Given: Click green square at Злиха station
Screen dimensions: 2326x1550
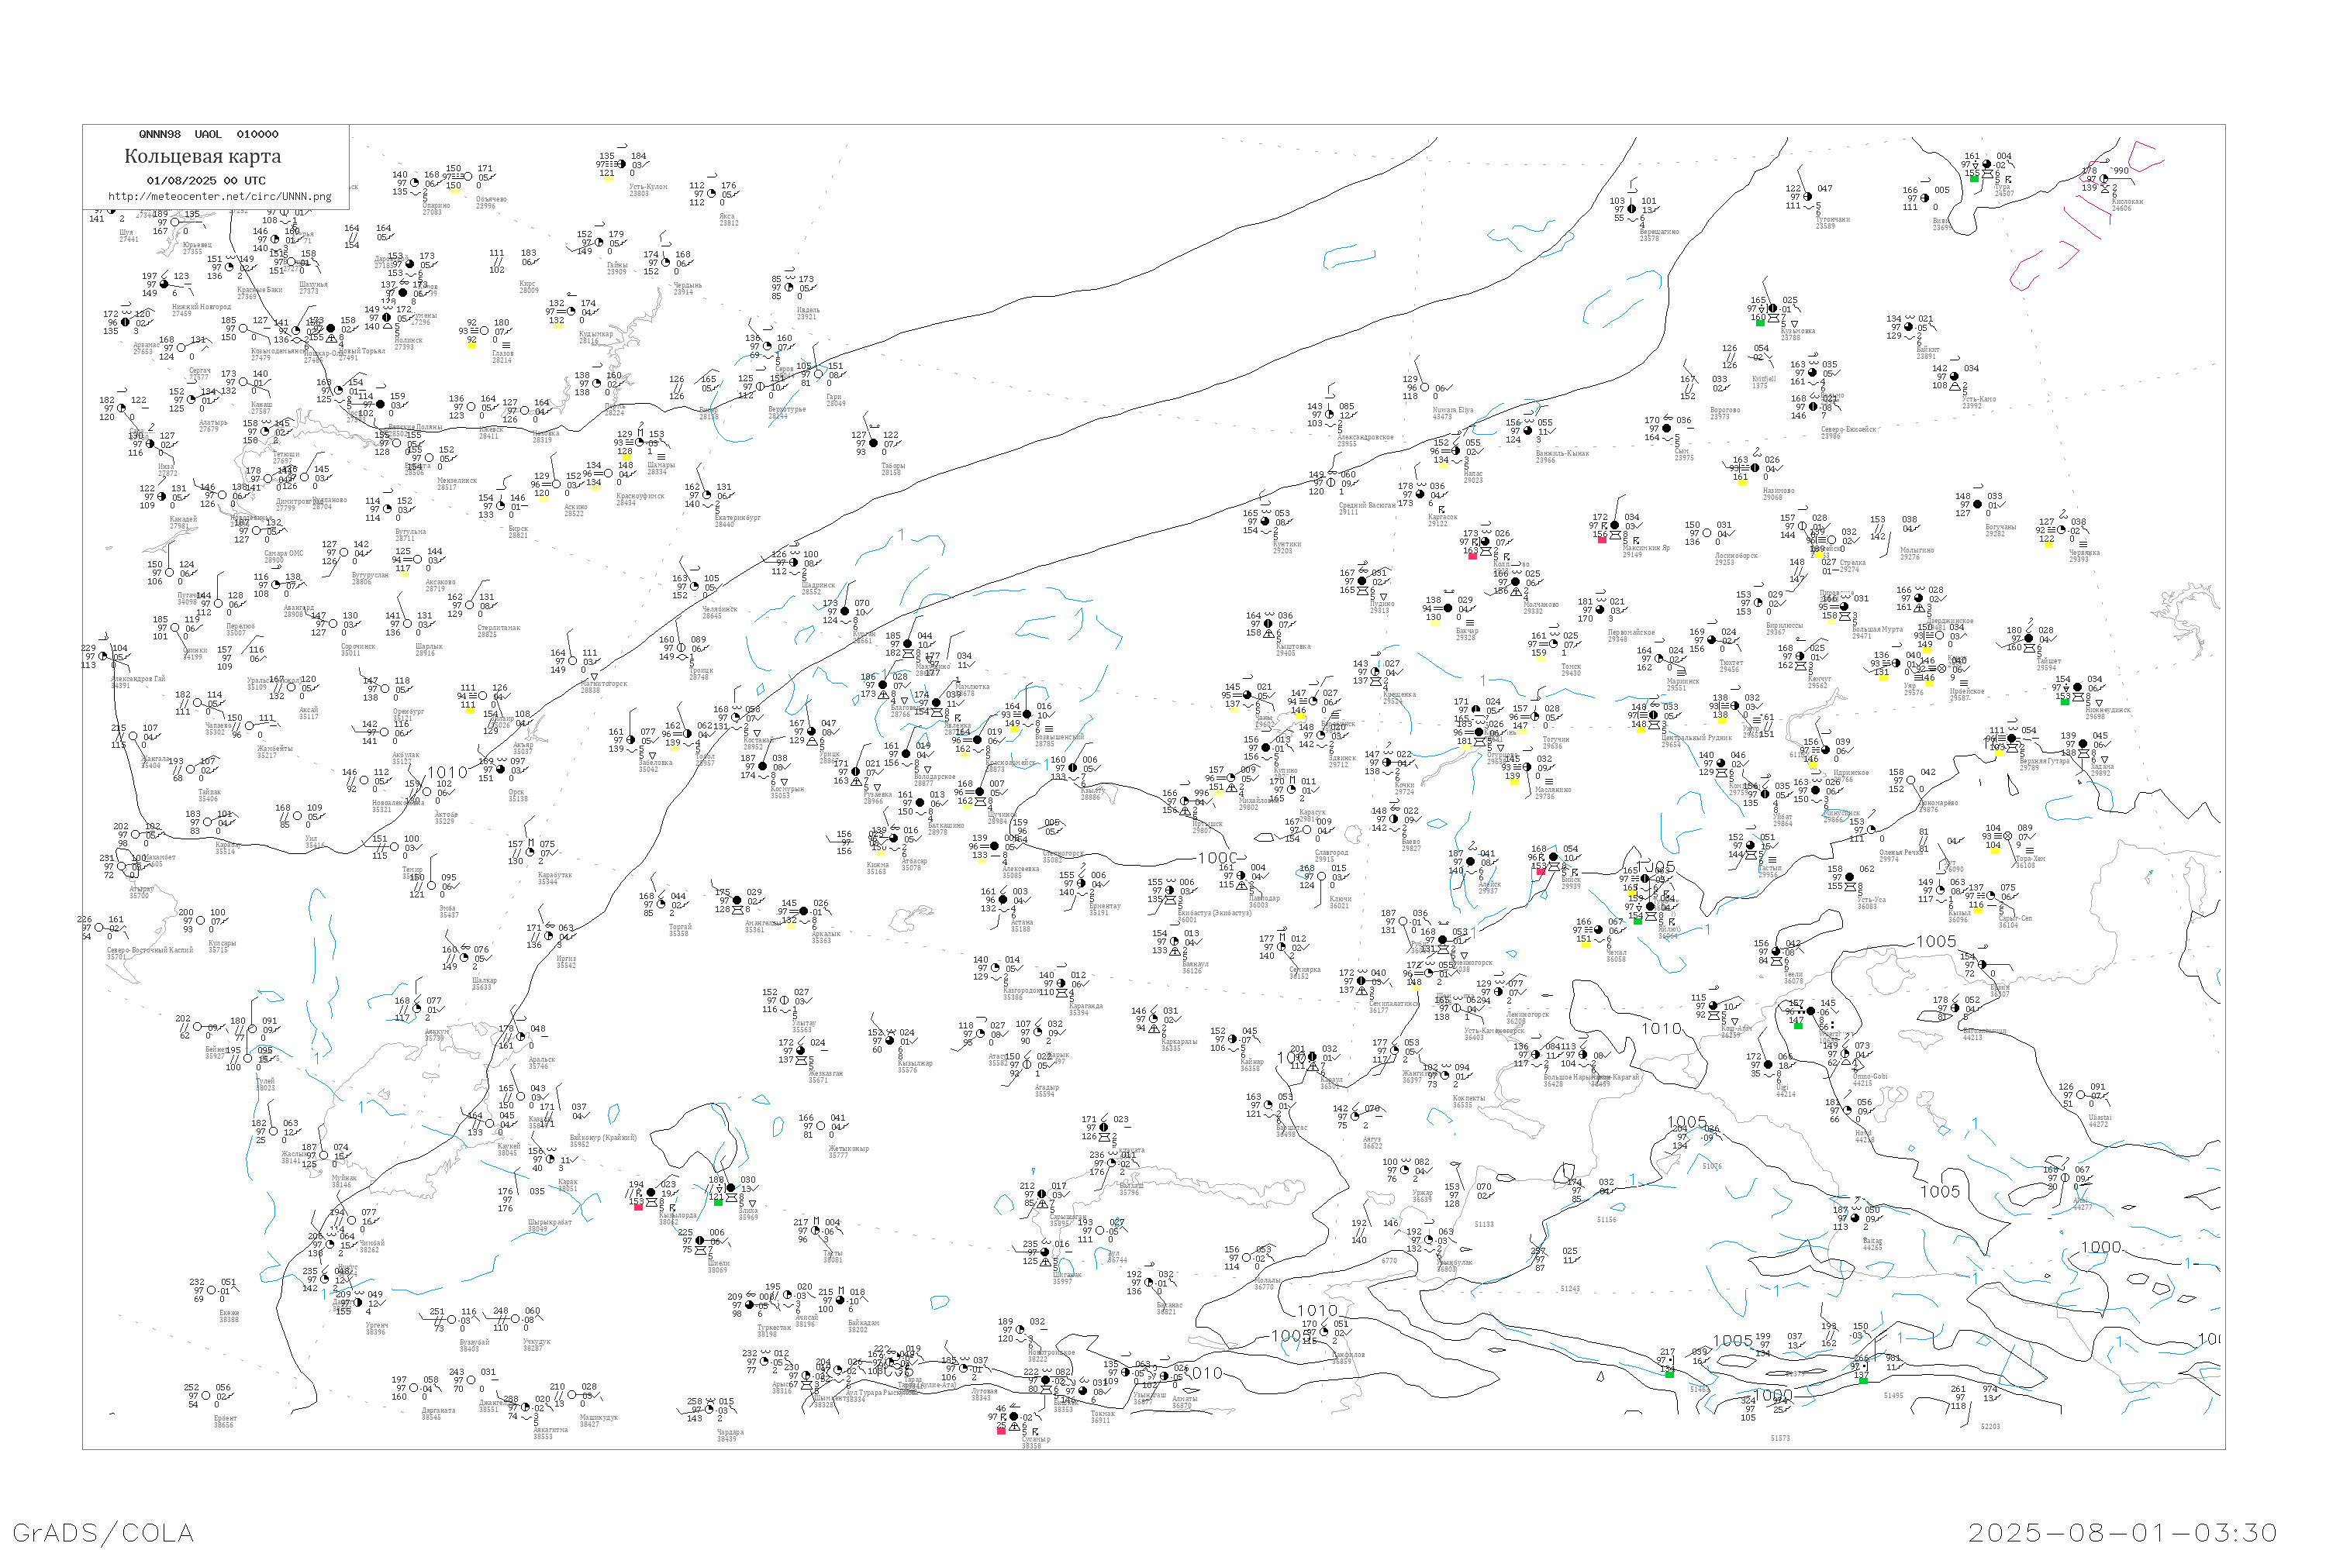Looking at the screenshot, I should (718, 1202).
